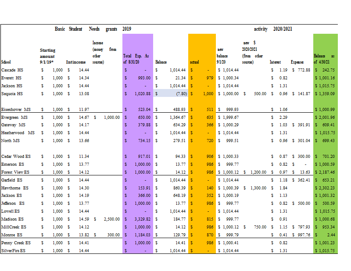Click the Int income column header
Screen dimensions: 351x271
75,62
